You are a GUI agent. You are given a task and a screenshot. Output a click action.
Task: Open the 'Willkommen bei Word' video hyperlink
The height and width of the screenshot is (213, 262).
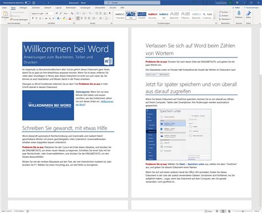(x=95, y=103)
